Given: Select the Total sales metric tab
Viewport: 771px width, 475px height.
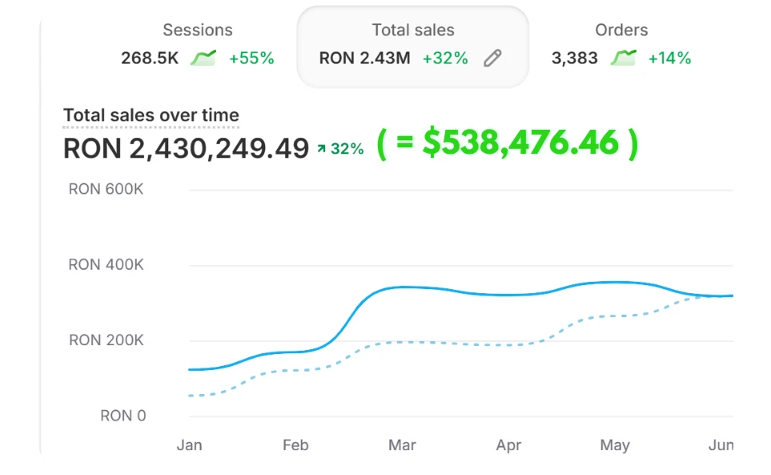Looking at the screenshot, I should point(412,47).
